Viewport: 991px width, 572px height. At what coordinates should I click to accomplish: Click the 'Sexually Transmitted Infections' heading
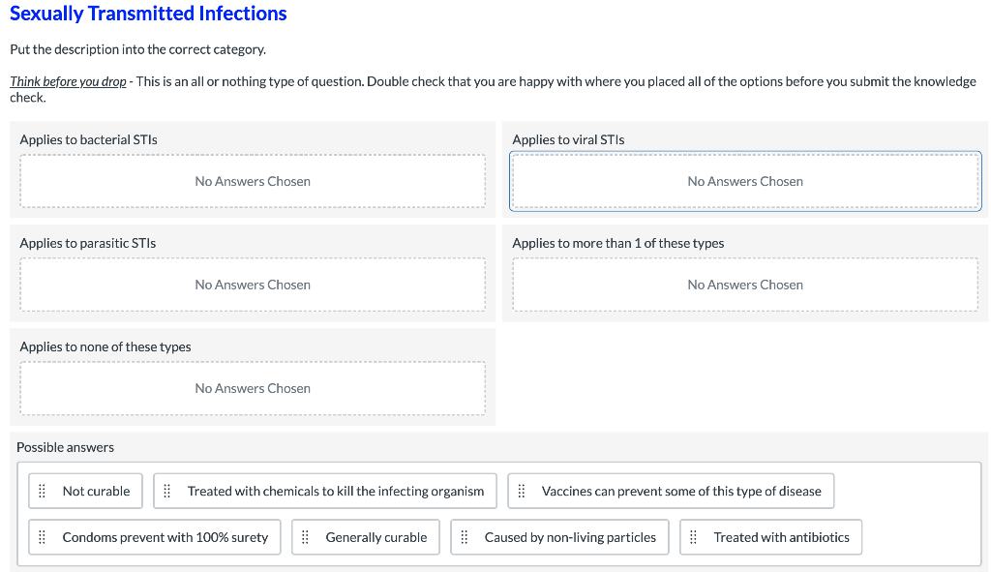(148, 14)
